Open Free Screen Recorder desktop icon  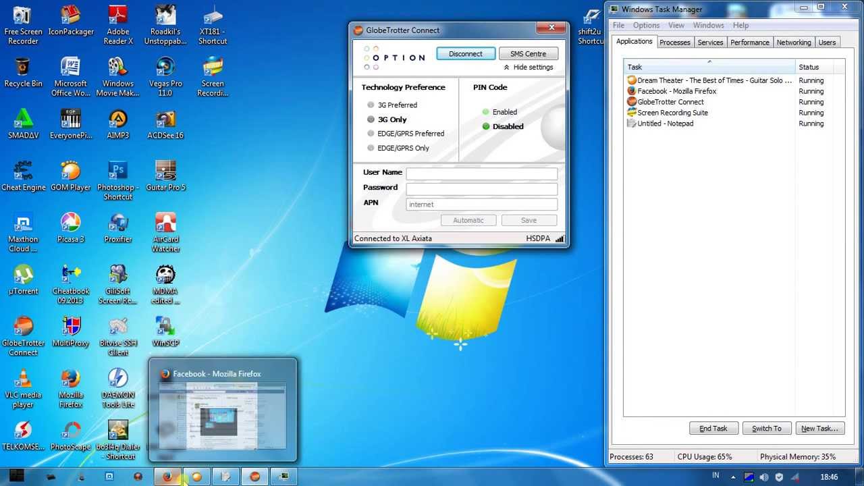point(23,25)
